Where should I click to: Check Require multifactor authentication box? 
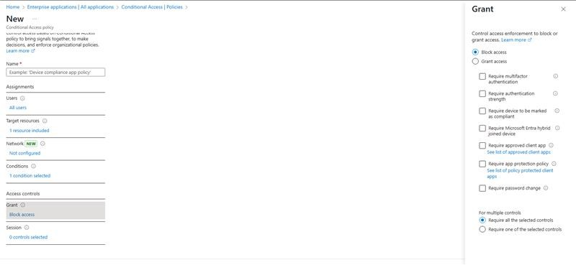point(482,76)
